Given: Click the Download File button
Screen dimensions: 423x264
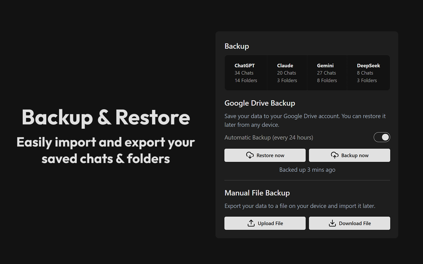Looking at the screenshot, I should 349,223.
